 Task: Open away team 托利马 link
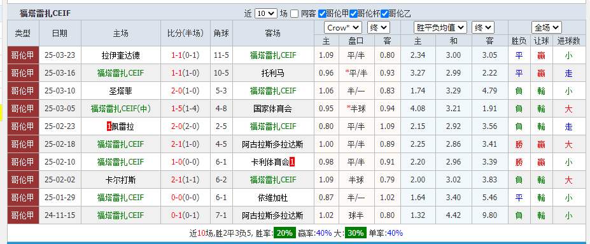273,73
